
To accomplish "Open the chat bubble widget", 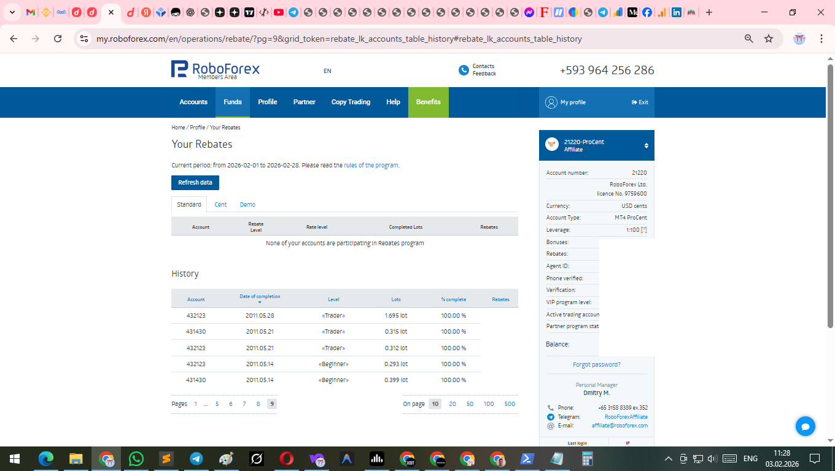I will pos(805,426).
